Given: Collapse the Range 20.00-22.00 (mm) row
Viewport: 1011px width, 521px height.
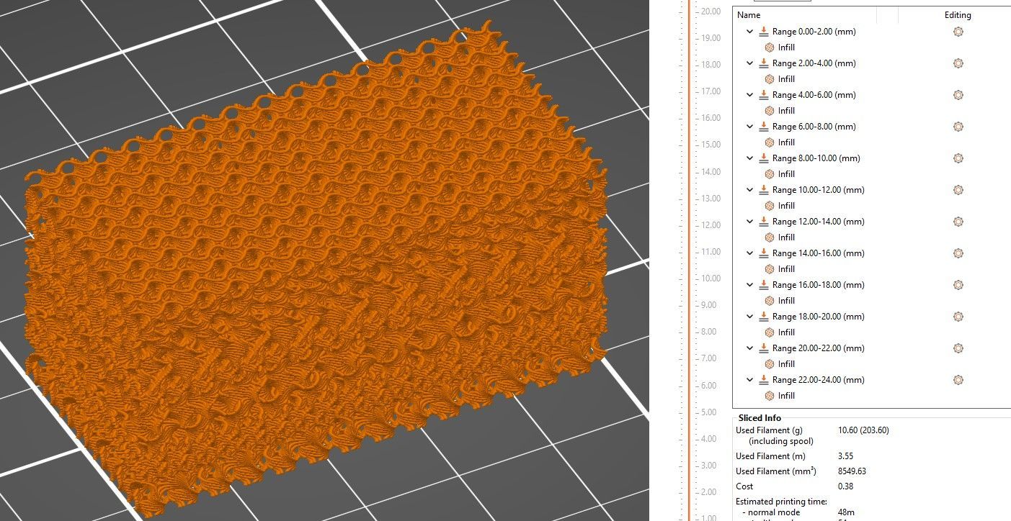Looking at the screenshot, I should (749, 348).
